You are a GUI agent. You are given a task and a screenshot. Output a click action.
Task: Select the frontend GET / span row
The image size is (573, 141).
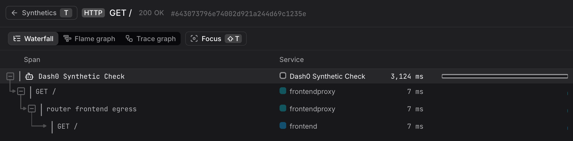pos(286,126)
